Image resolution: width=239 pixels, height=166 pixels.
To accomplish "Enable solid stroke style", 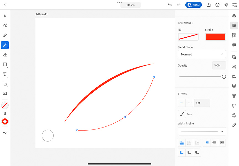I will pos(181,103).
